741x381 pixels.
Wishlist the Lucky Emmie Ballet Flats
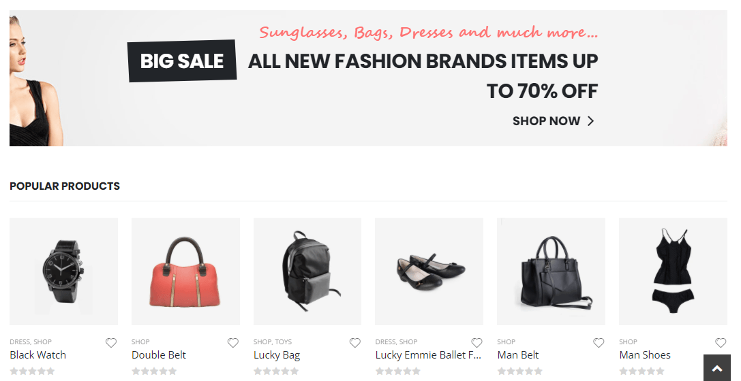click(477, 343)
